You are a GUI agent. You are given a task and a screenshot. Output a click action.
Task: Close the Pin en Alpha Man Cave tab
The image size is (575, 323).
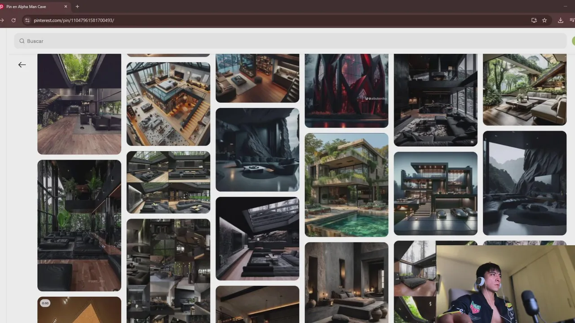click(x=66, y=7)
